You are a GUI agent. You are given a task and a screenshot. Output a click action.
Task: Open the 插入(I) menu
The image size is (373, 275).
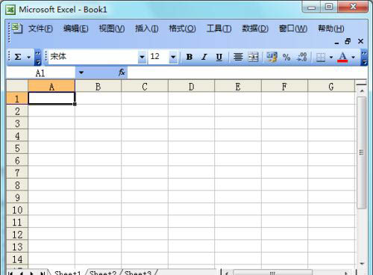click(147, 28)
